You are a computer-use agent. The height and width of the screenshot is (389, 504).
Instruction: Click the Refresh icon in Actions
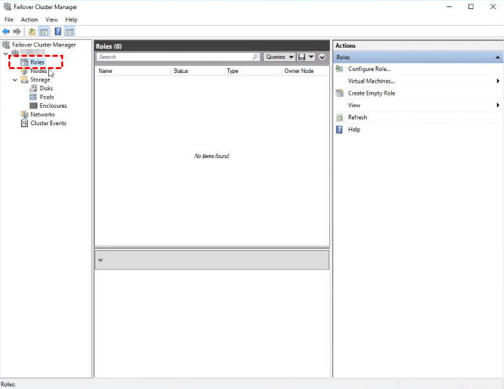click(340, 117)
